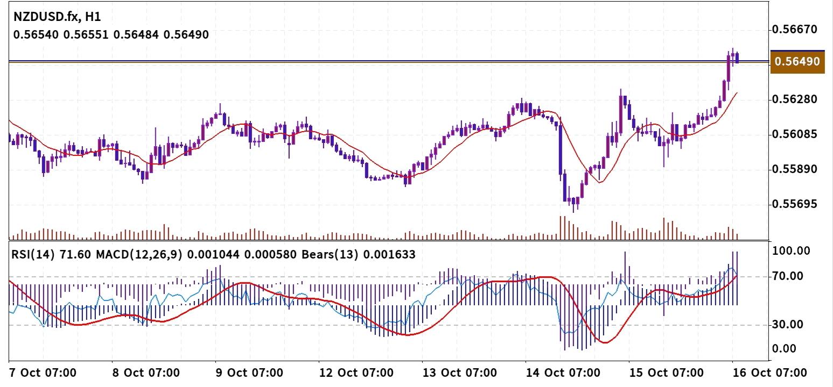This screenshot has height=387, width=833.
Task: Select the high value 0.56551 in the header
Action: coord(86,35)
